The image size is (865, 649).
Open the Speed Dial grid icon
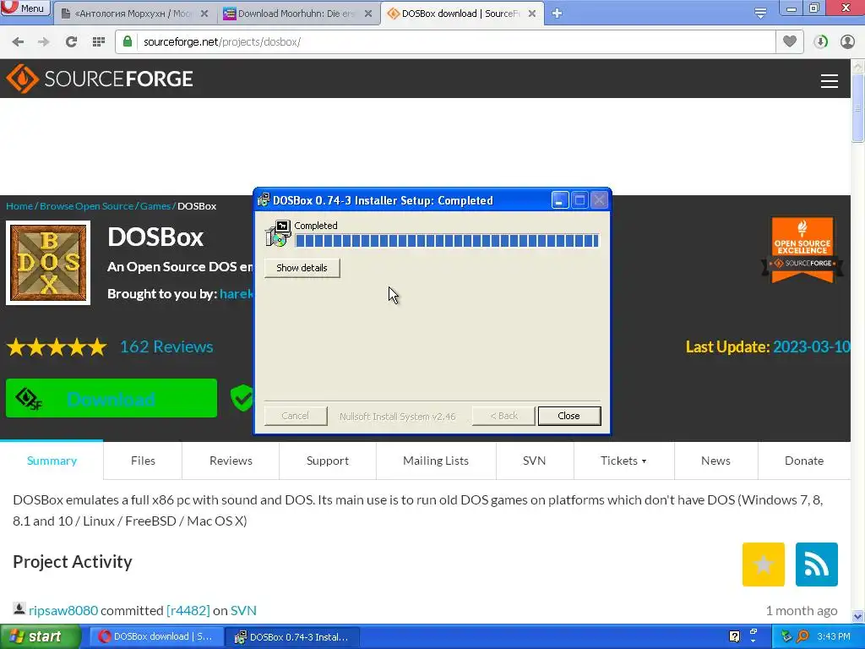pyautogui.click(x=98, y=42)
